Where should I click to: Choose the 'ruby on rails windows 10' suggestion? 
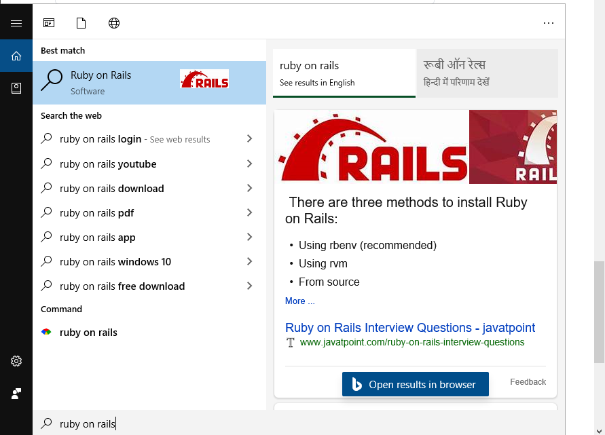click(149, 262)
